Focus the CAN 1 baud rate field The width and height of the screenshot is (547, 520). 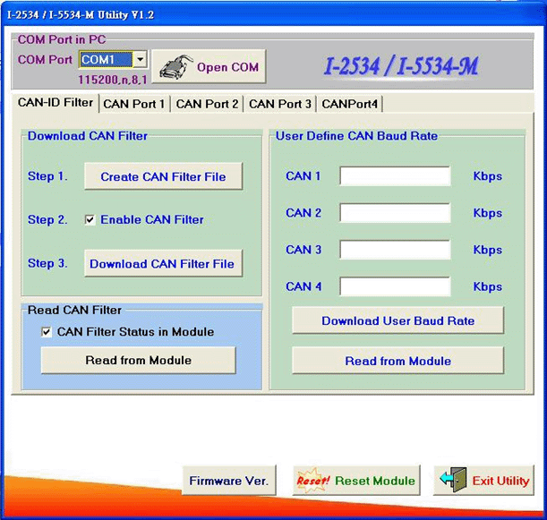395,176
